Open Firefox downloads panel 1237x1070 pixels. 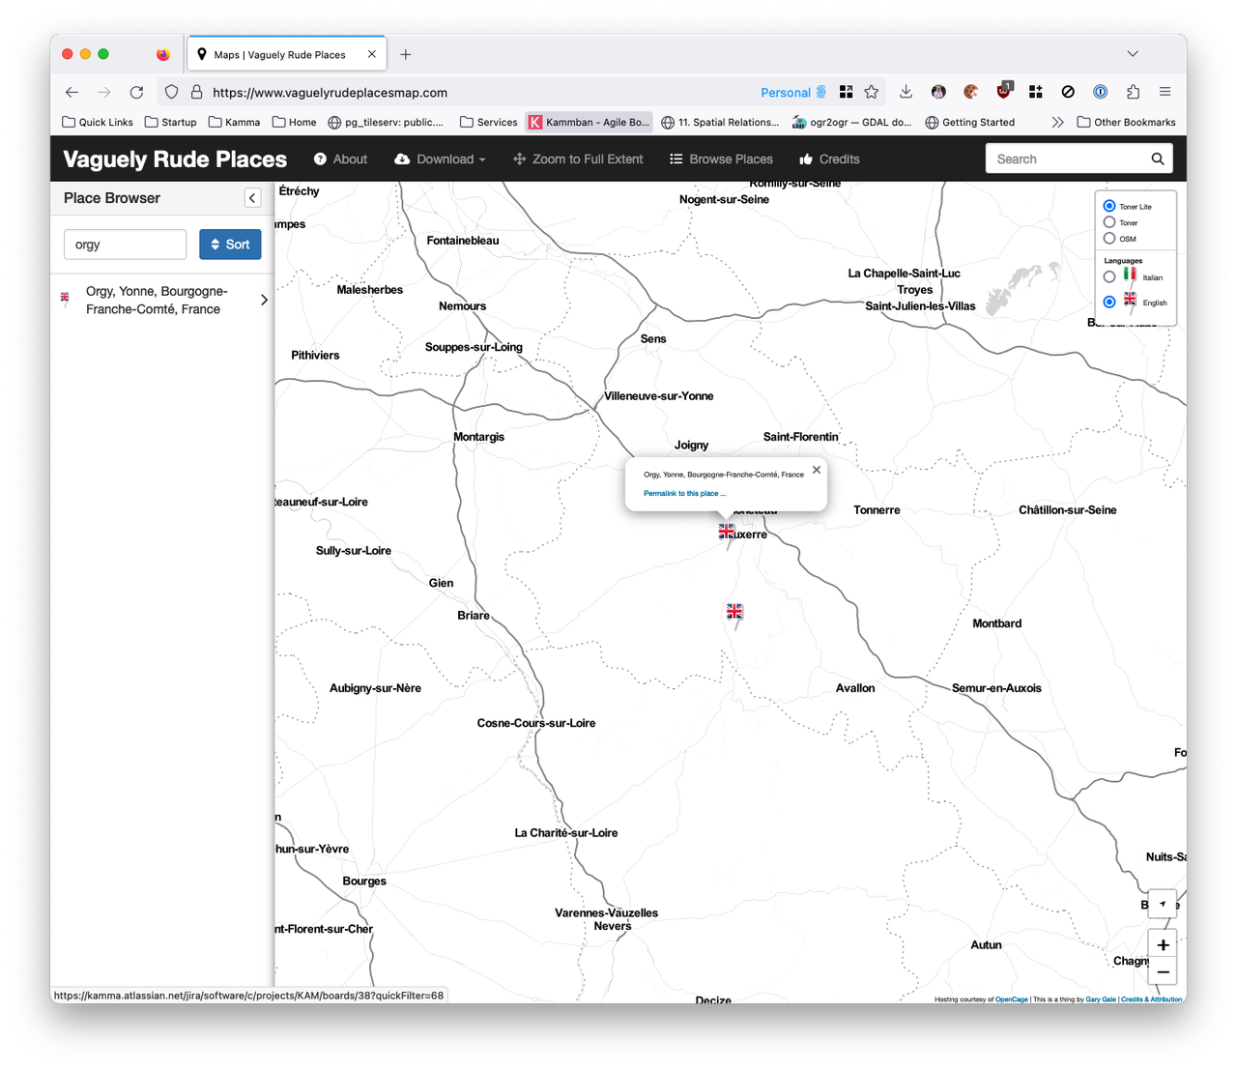[906, 92]
